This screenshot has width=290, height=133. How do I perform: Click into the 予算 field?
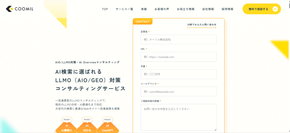click(178, 74)
